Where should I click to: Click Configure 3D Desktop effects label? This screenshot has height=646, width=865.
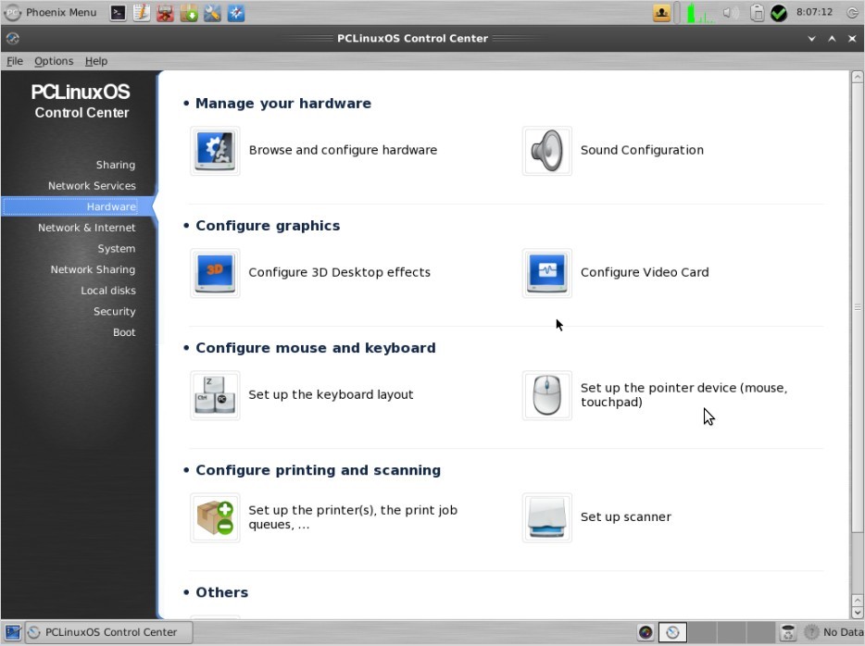click(x=339, y=272)
